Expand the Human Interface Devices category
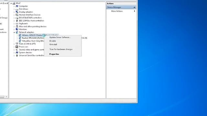207x116 pixels. pos(14,15)
